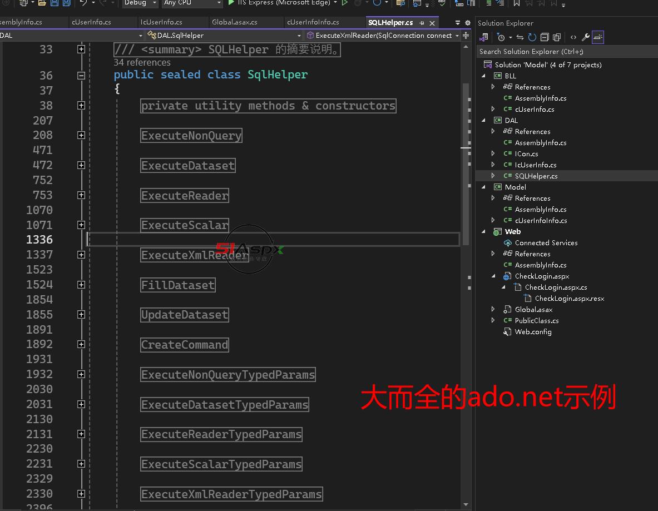The image size is (658, 511).
Task: Expand the SQLHelper.cs node in Solution Explorer
Action: [x=493, y=176]
